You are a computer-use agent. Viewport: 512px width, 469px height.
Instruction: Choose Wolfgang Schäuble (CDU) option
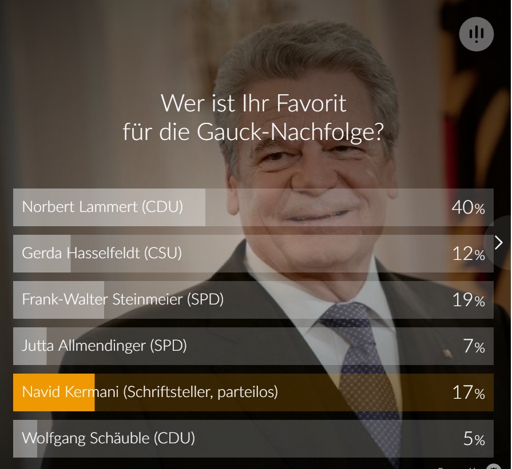[x=108, y=439]
